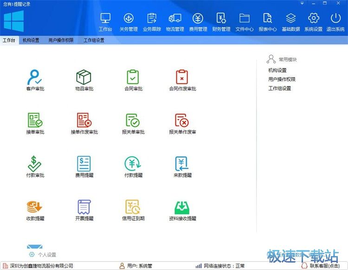Open 费用管理 yen icon
This screenshot has width=348, height=270.
(198, 18)
